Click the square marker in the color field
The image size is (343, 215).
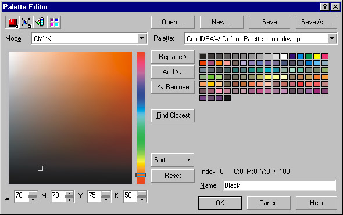pyautogui.click(x=40, y=168)
